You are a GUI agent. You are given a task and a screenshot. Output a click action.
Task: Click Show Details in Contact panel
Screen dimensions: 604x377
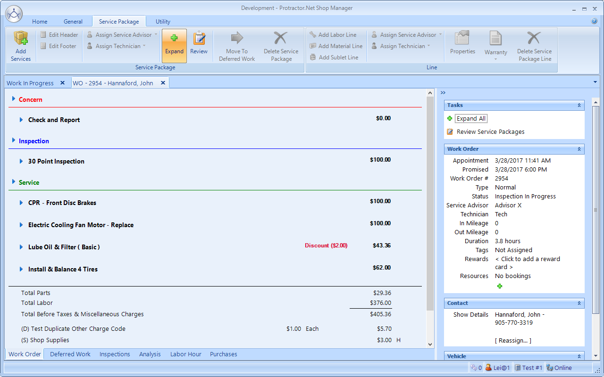coord(470,314)
